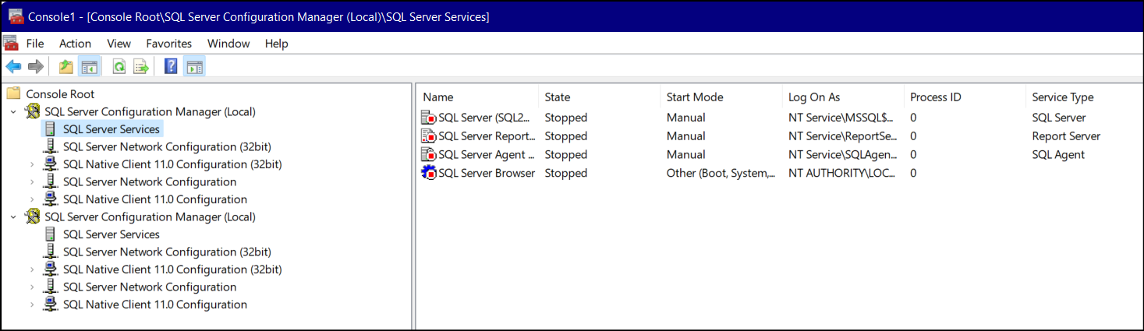Collapse the second SQL Server Configuration Manager node

(13, 217)
